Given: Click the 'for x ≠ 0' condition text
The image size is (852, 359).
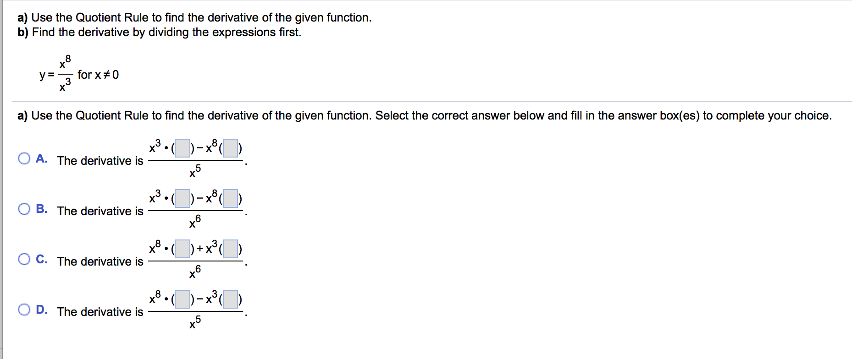Looking at the screenshot, I should point(99,75).
